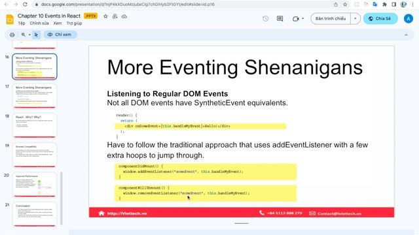The image size is (419, 235).
Task: Click the slide panel vertical scrollbar
Action: click(62, 198)
